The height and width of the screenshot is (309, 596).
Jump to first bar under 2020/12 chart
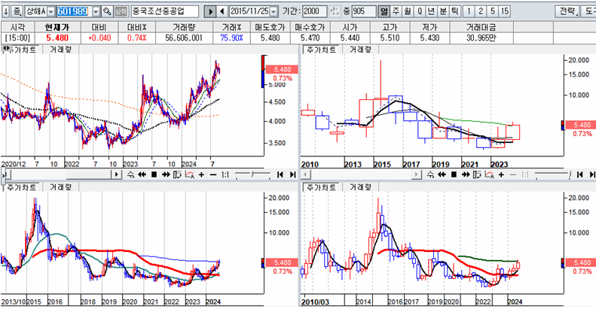click(280, 174)
